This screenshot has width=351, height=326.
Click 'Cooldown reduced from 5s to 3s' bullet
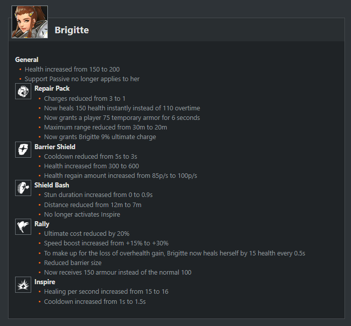point(91,157)
